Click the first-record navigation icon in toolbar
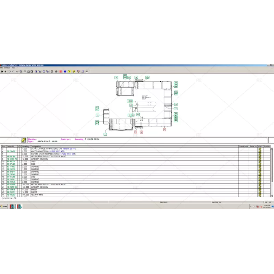274x274 pixels. pyautogui.click(x=2, y=71)
